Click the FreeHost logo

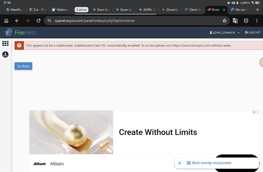tap(21, 32)
